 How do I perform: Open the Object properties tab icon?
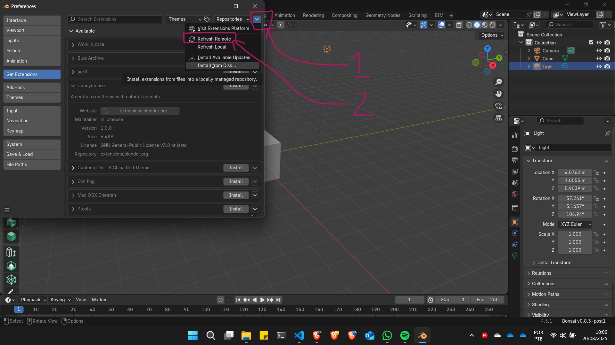click(x=515, y=222)
